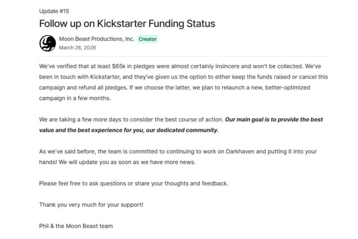The width and height of the screenshot is (358, 239).
Task: Click the word "Darkhaven" in the post
Action: [x=243, y=152]
